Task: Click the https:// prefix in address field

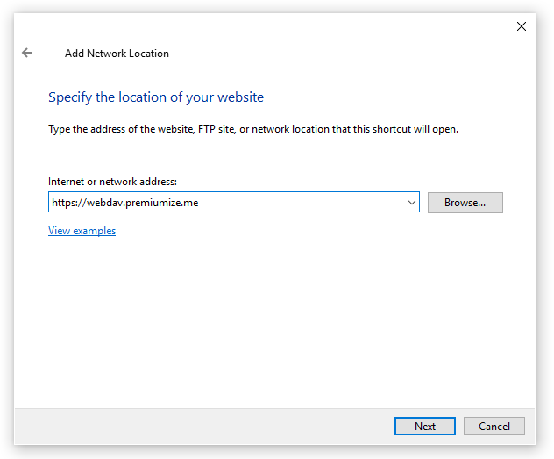Action: tap(69, 203)
